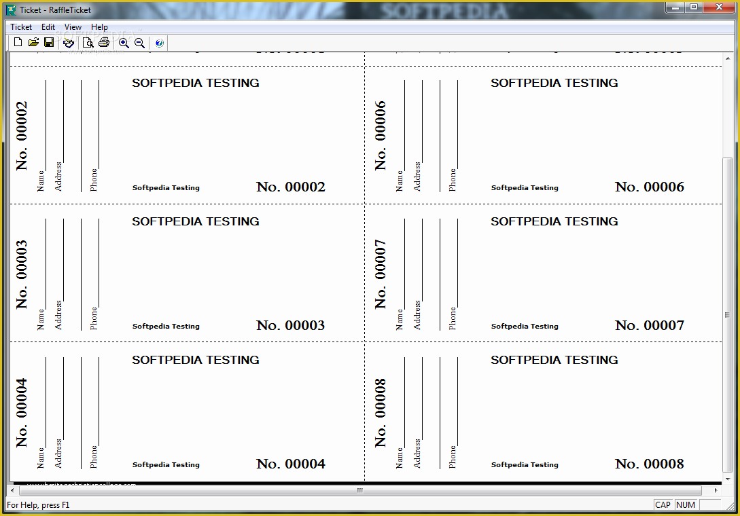The width and height of the screenshot is (740, 516).
Task: Open the View menu
Action: 73,27
